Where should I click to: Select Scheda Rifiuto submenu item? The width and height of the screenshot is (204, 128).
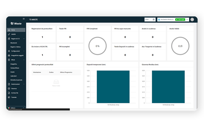coord(15,68)
